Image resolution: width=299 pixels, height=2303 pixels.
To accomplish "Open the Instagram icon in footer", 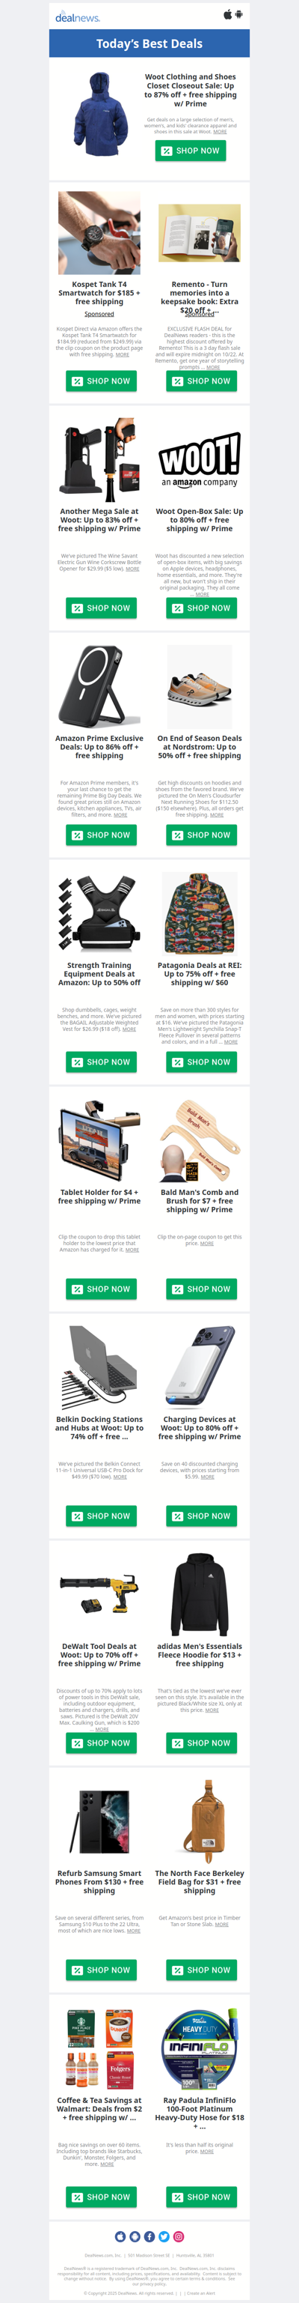I will (179, 2237).
